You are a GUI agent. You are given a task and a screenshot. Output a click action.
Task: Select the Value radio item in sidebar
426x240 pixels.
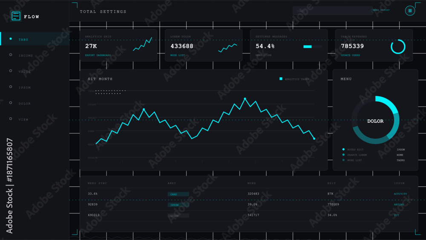coord(11,71)
